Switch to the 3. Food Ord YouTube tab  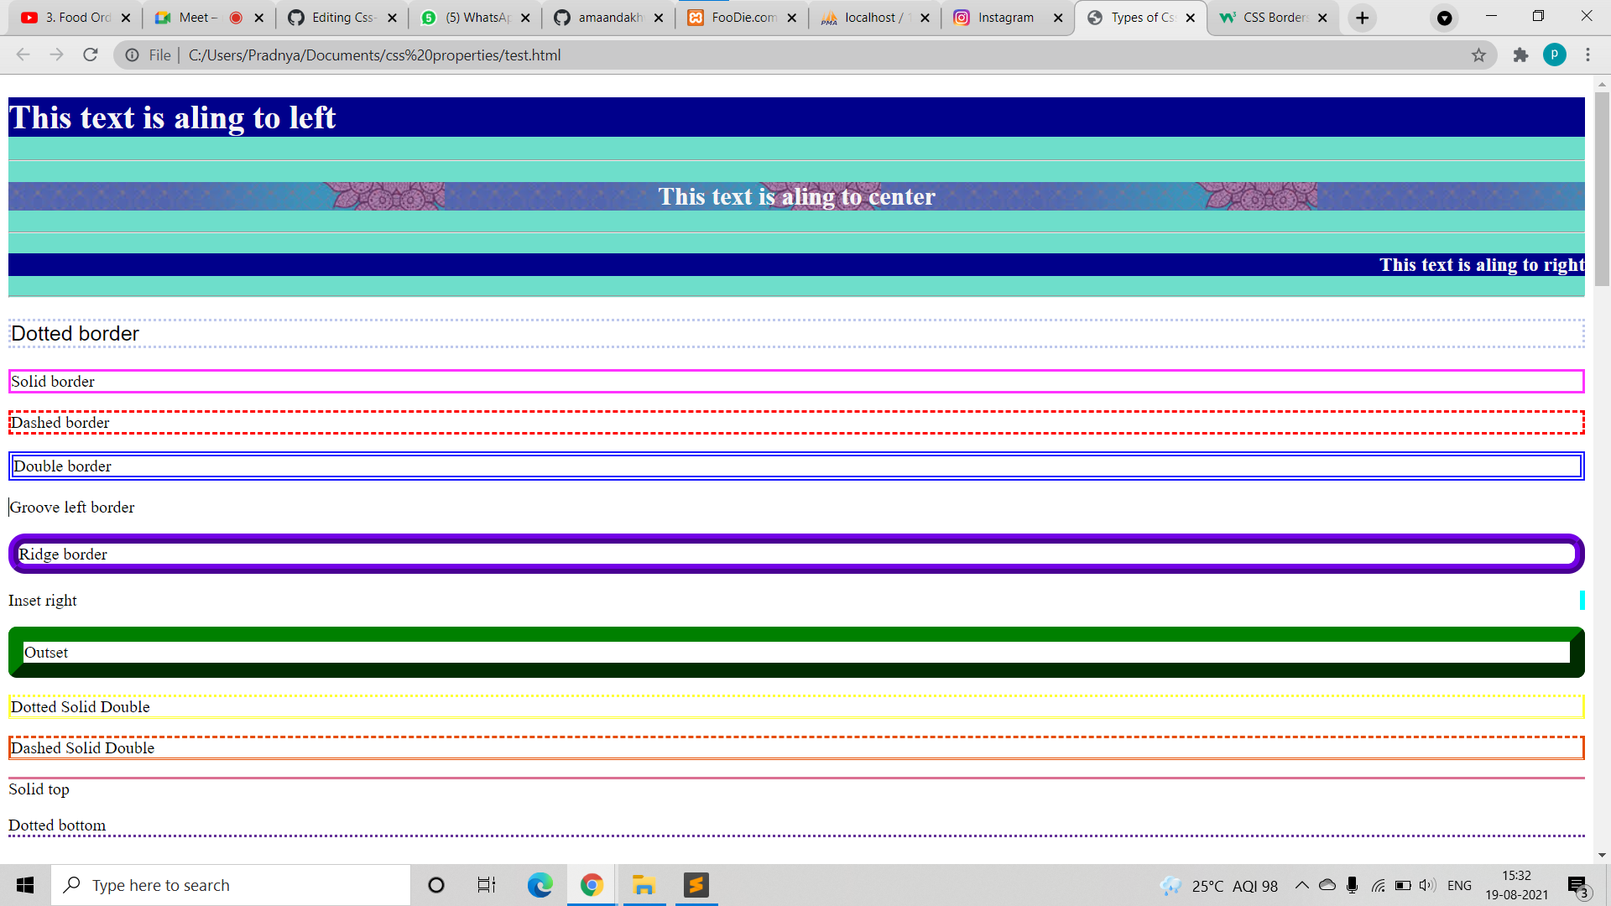point(76,18)
